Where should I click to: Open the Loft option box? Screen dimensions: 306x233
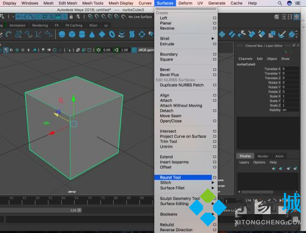click(x=214, y=18)
